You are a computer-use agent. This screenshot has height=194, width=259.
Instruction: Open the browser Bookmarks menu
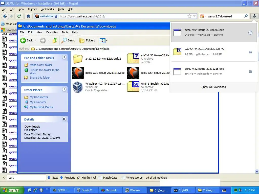(47, 9)
